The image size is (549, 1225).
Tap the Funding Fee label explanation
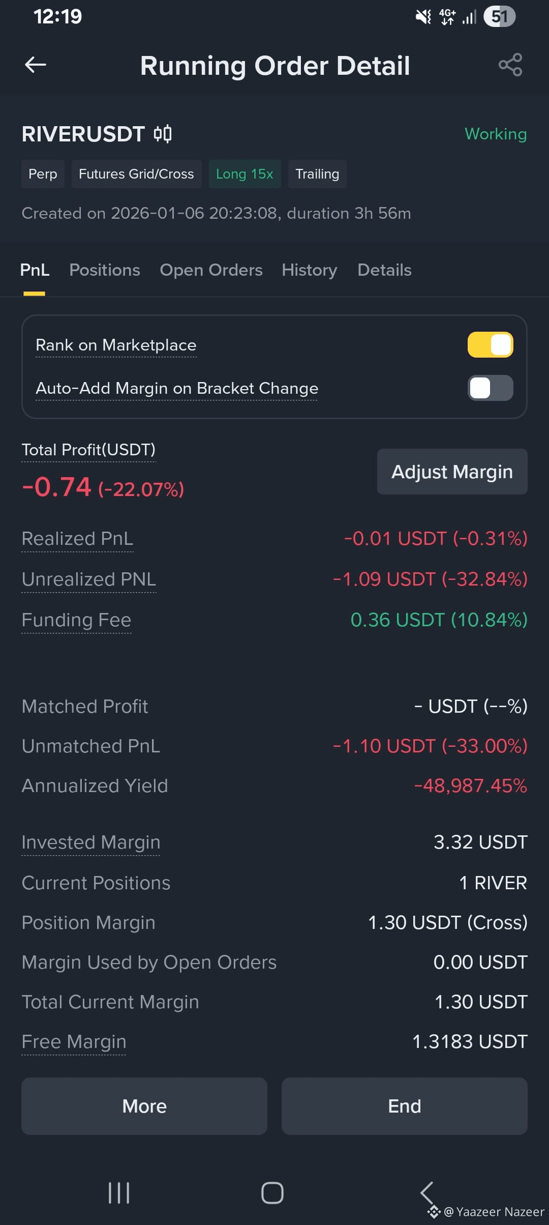point(76,620)
